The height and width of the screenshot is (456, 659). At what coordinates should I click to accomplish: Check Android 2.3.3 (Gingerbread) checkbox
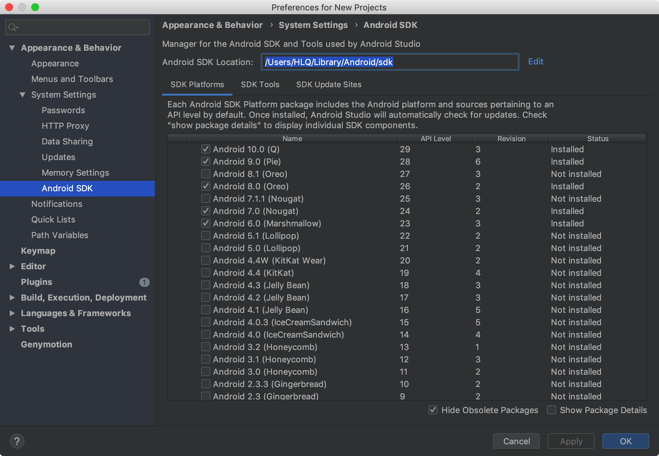click(206, 384)
